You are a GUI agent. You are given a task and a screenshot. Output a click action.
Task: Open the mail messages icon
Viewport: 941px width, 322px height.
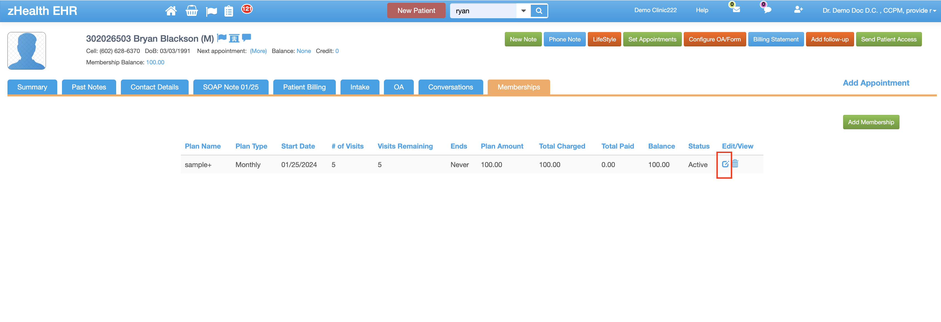pyautogui.click(x=736, y=9)
